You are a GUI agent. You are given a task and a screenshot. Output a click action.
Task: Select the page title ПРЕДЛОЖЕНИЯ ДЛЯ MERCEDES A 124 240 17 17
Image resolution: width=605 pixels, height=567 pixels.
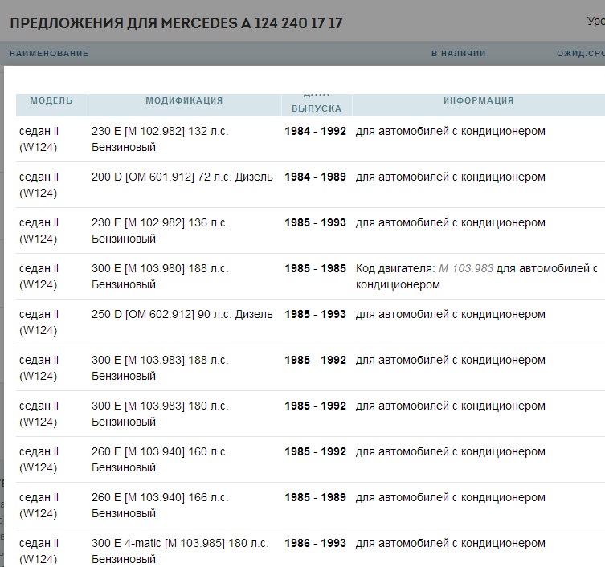tap(176, 23)
